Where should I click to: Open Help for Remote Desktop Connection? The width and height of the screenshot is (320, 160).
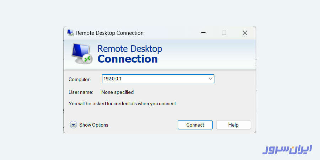(x=233, y=125)
